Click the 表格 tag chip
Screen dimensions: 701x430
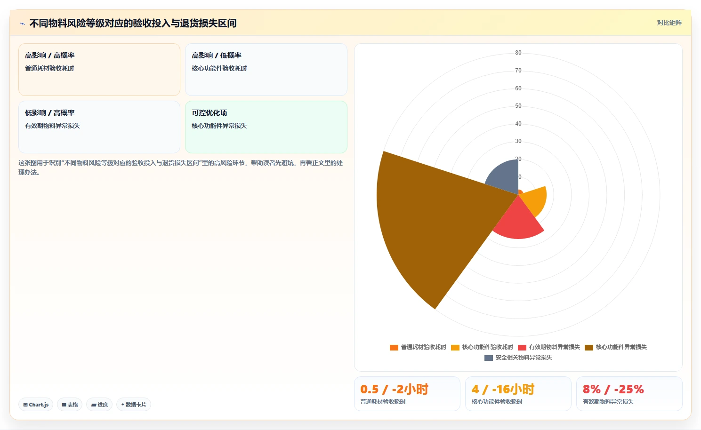(70, 405)
